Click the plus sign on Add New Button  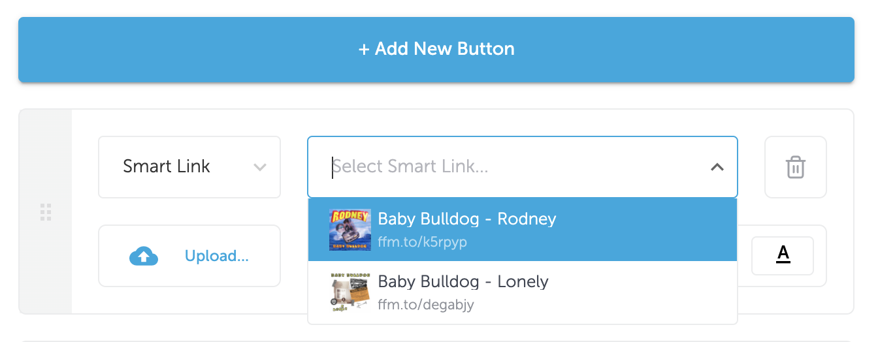click(x=364, y=49)
